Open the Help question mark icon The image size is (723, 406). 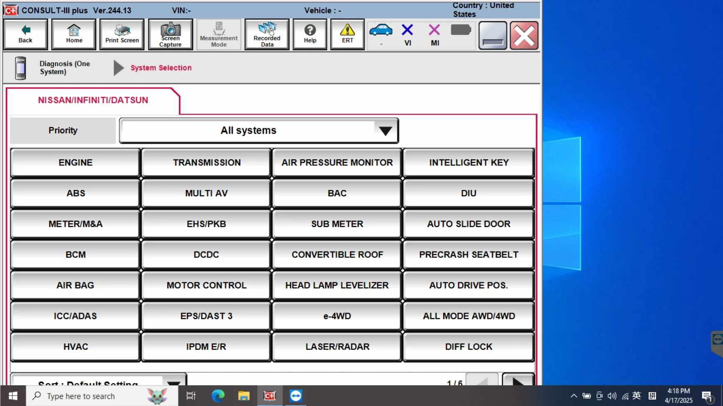click(x=310, y=34)
